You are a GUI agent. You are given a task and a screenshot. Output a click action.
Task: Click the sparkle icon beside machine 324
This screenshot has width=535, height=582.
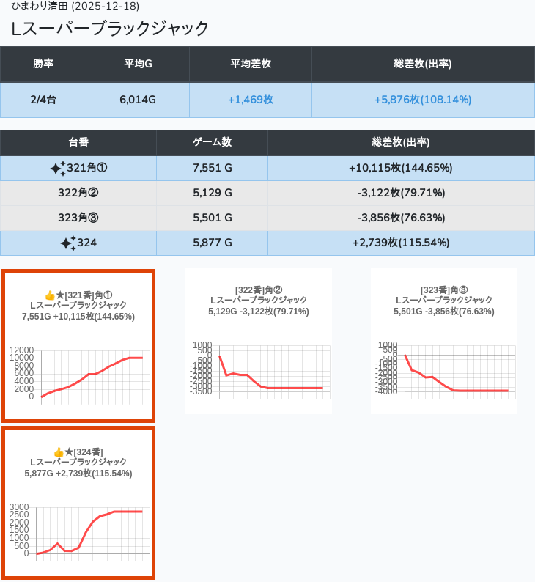coord(67,243)
